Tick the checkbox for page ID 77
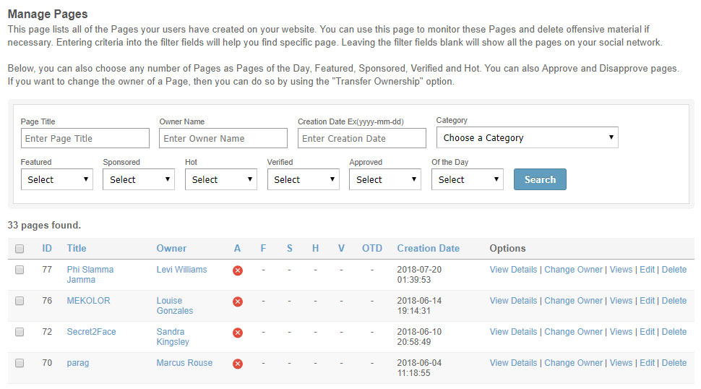Screen dimensions: 701x389 coord(20,270)
